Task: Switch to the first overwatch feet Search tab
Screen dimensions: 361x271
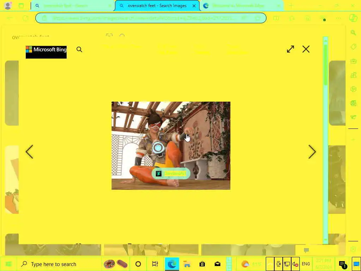Action: click(73, 6)
